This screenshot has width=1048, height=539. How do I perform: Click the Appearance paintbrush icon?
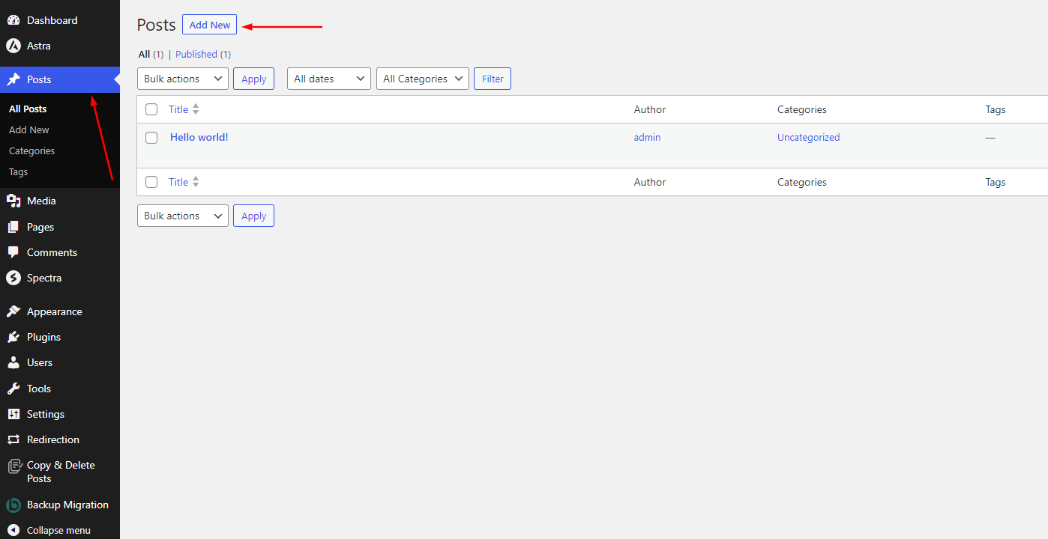click(13, 311)
